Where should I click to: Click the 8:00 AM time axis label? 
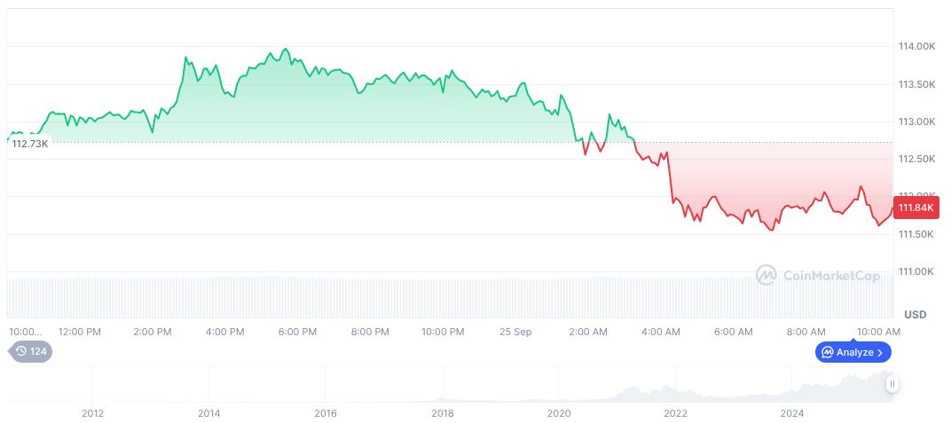click(x=806, y=332)
